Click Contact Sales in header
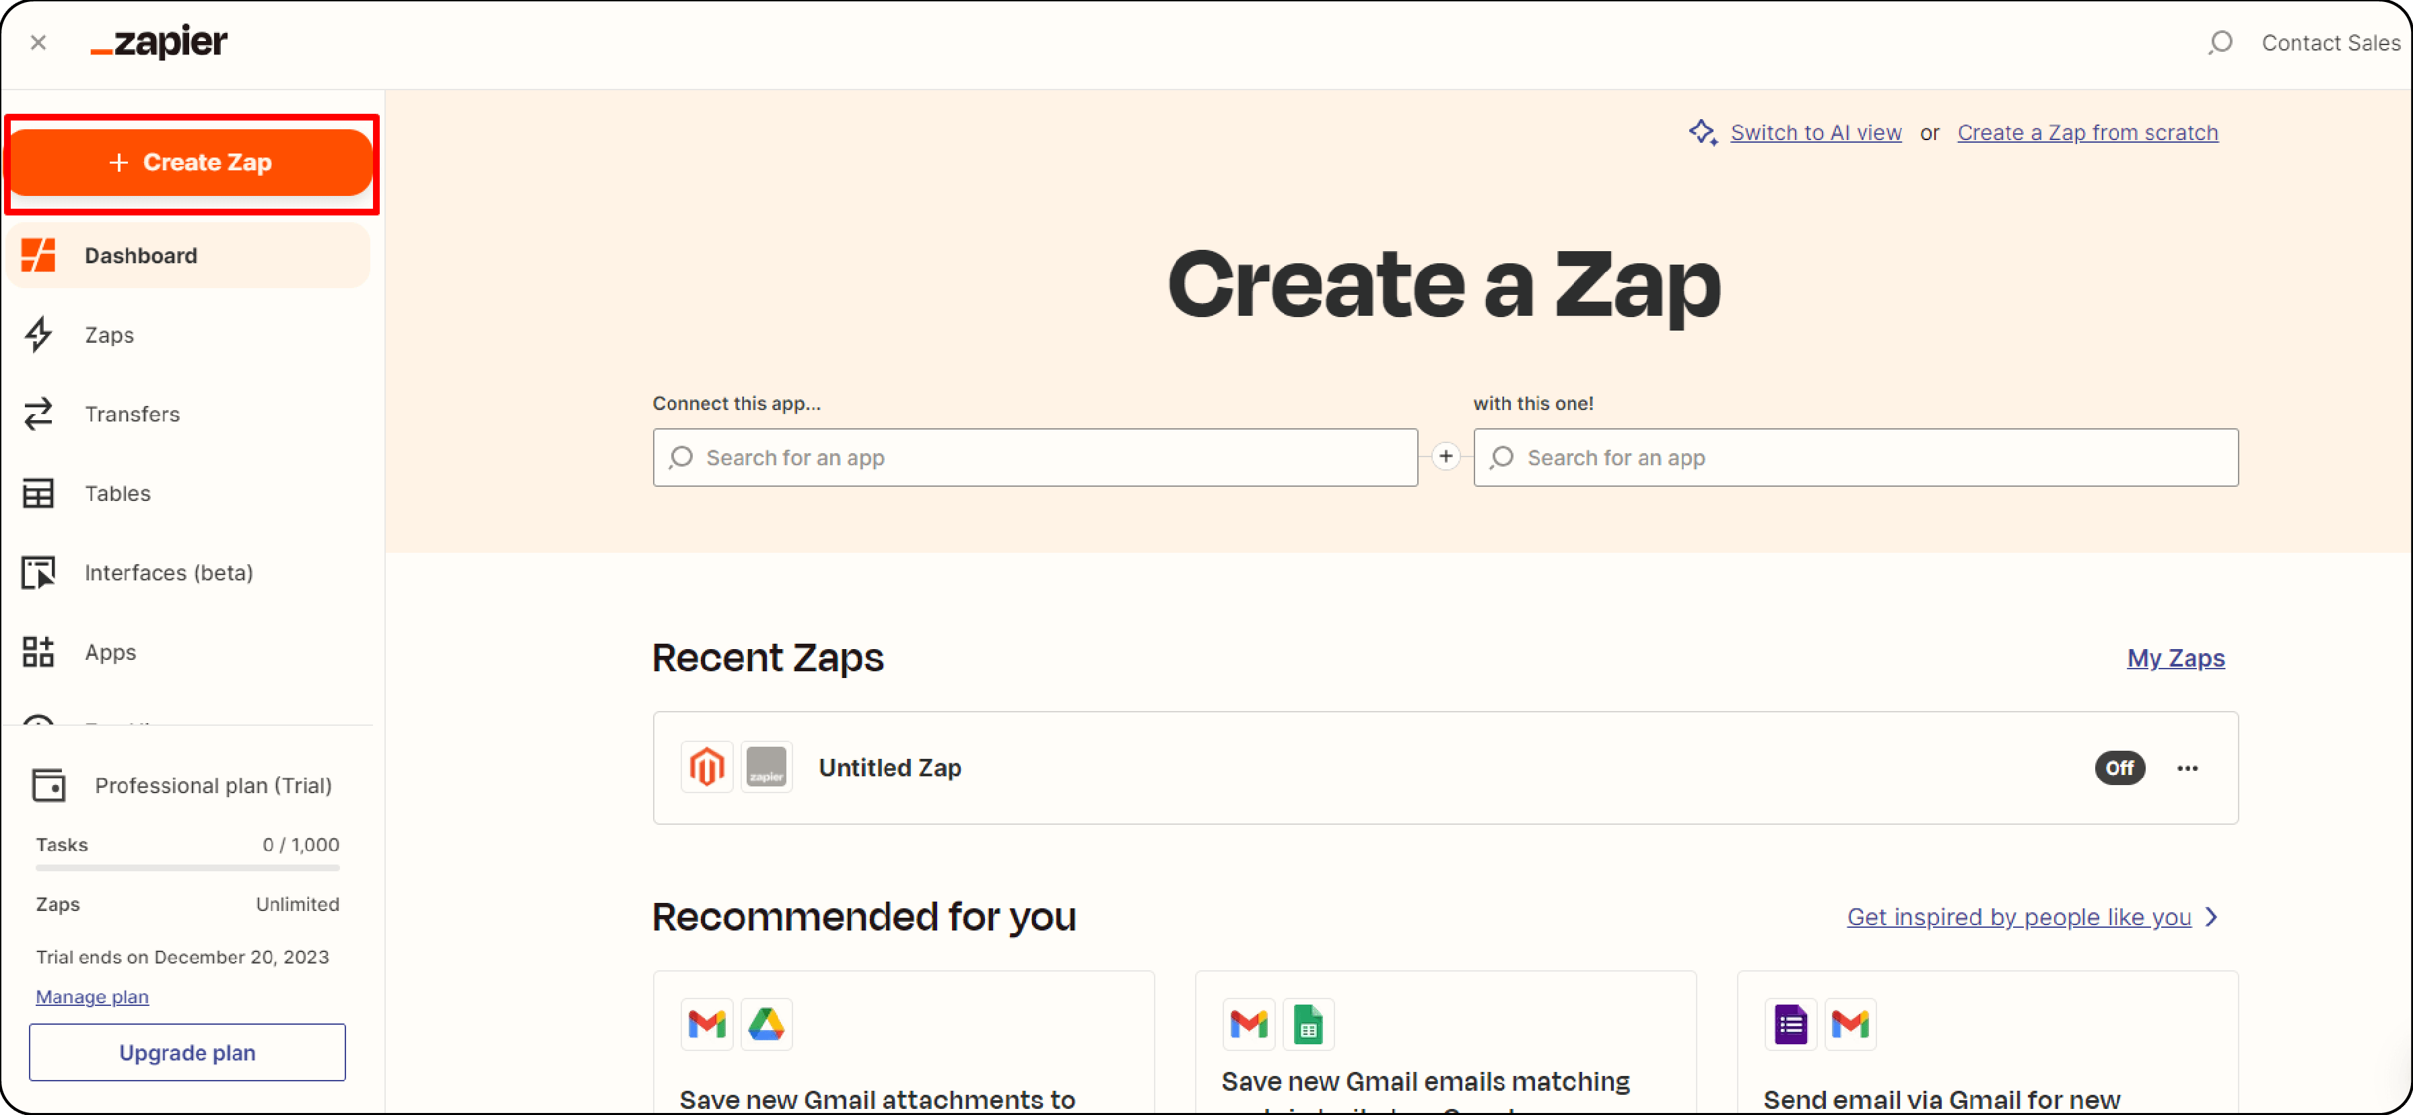The image size is (2413, 1115). pos(2332,42)
